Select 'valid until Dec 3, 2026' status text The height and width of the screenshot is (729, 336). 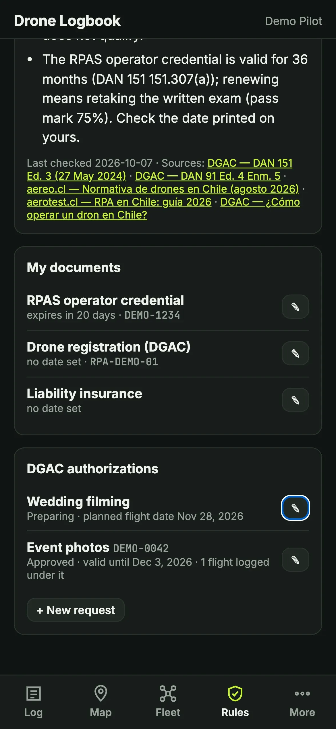pyautogui.click(x=138, y=562)
